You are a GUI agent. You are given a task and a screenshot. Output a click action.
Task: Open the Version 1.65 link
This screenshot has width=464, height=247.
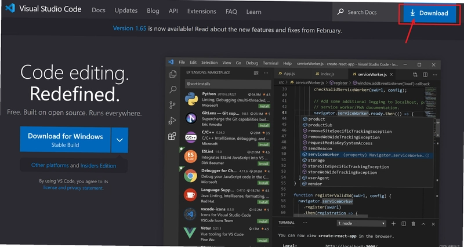(x=129, y=28)
